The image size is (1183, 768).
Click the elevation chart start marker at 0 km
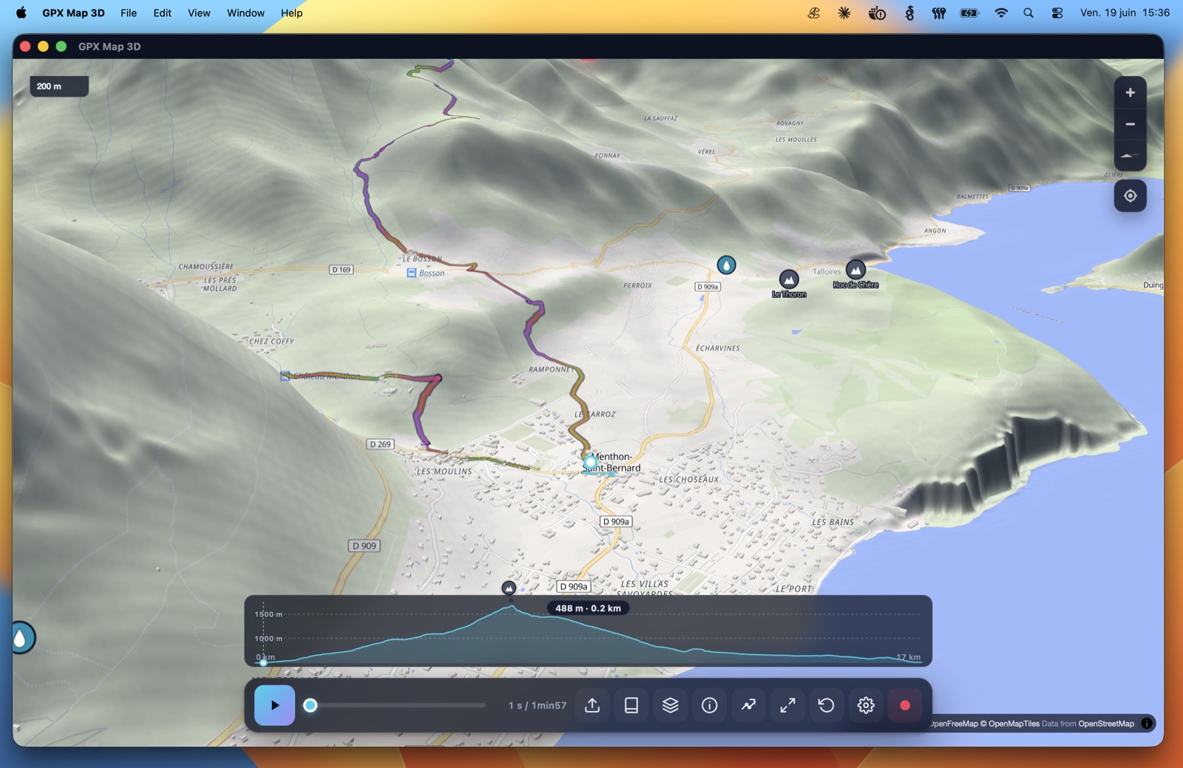click(x=263, y=662)
